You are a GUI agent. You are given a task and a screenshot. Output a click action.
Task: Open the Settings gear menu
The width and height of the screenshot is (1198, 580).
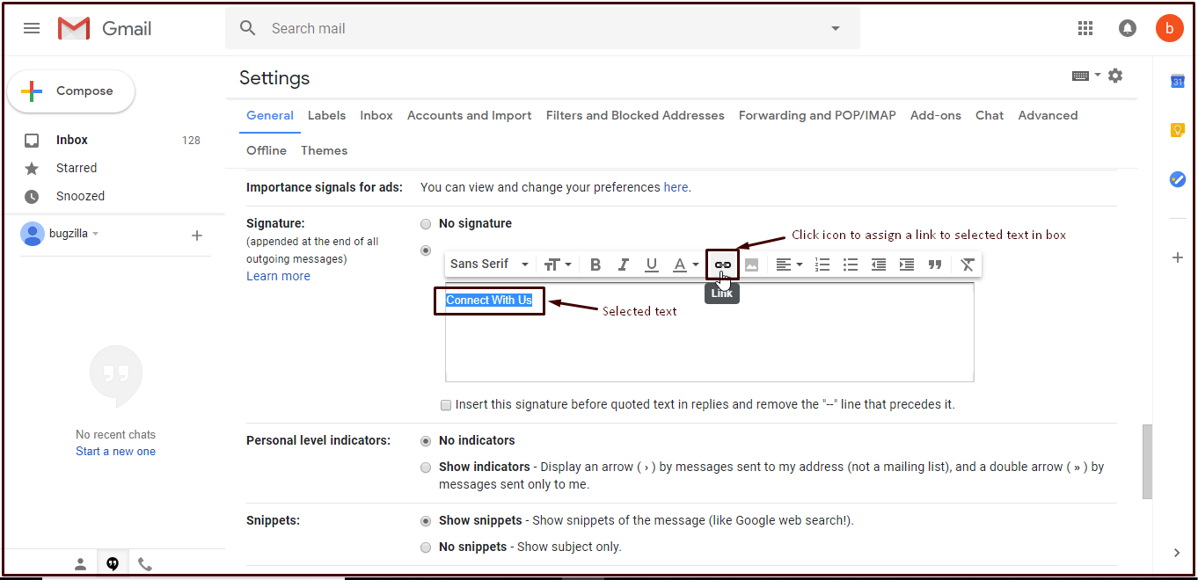pyautogui.click(x=1115, y=76)
